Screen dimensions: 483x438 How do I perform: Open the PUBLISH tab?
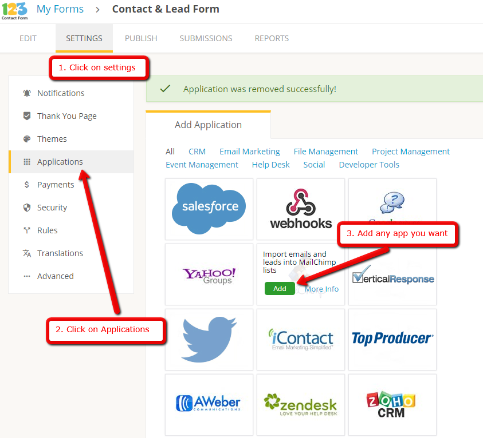point(141,38)
